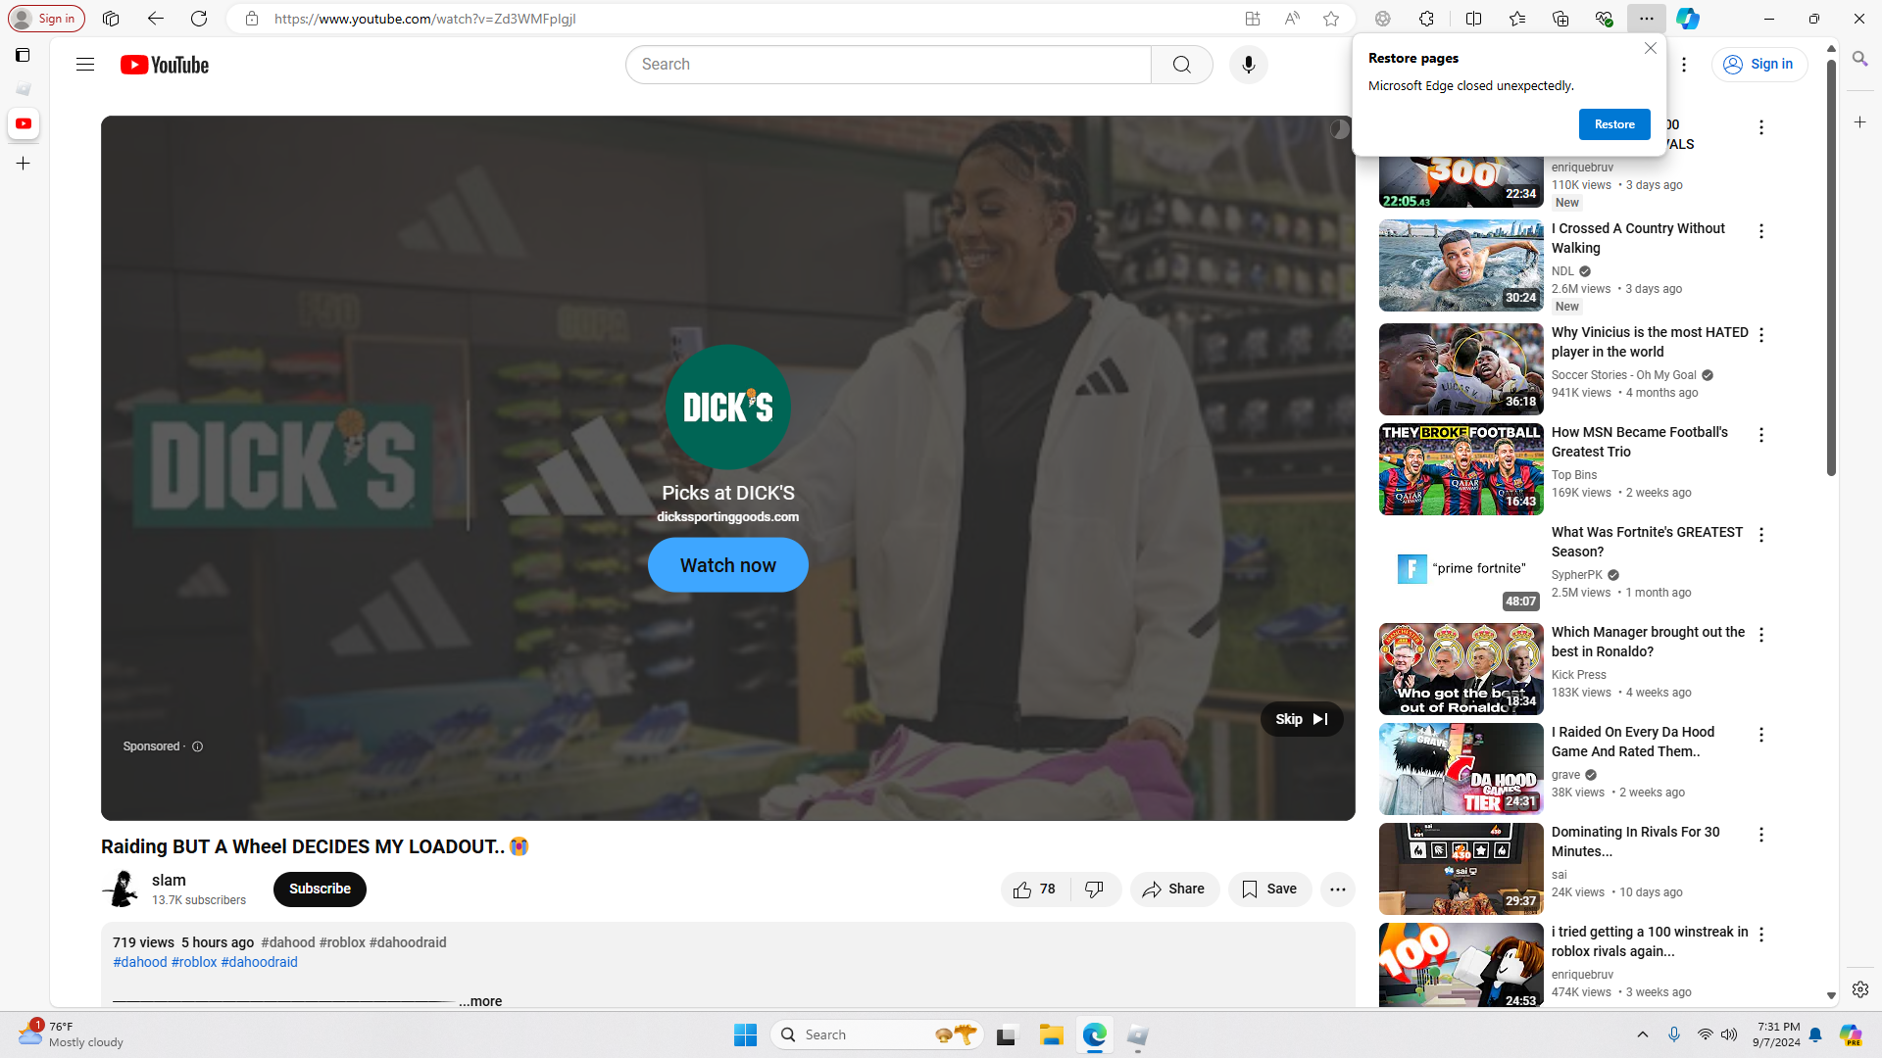Dislike the video with thumbs down
The height and width of the screenshot is (1058, 1882).
1095,890
